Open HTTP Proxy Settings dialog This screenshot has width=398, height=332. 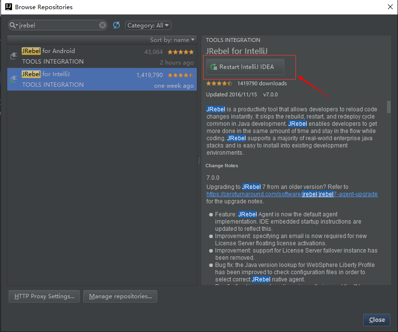tap(44, 296)
